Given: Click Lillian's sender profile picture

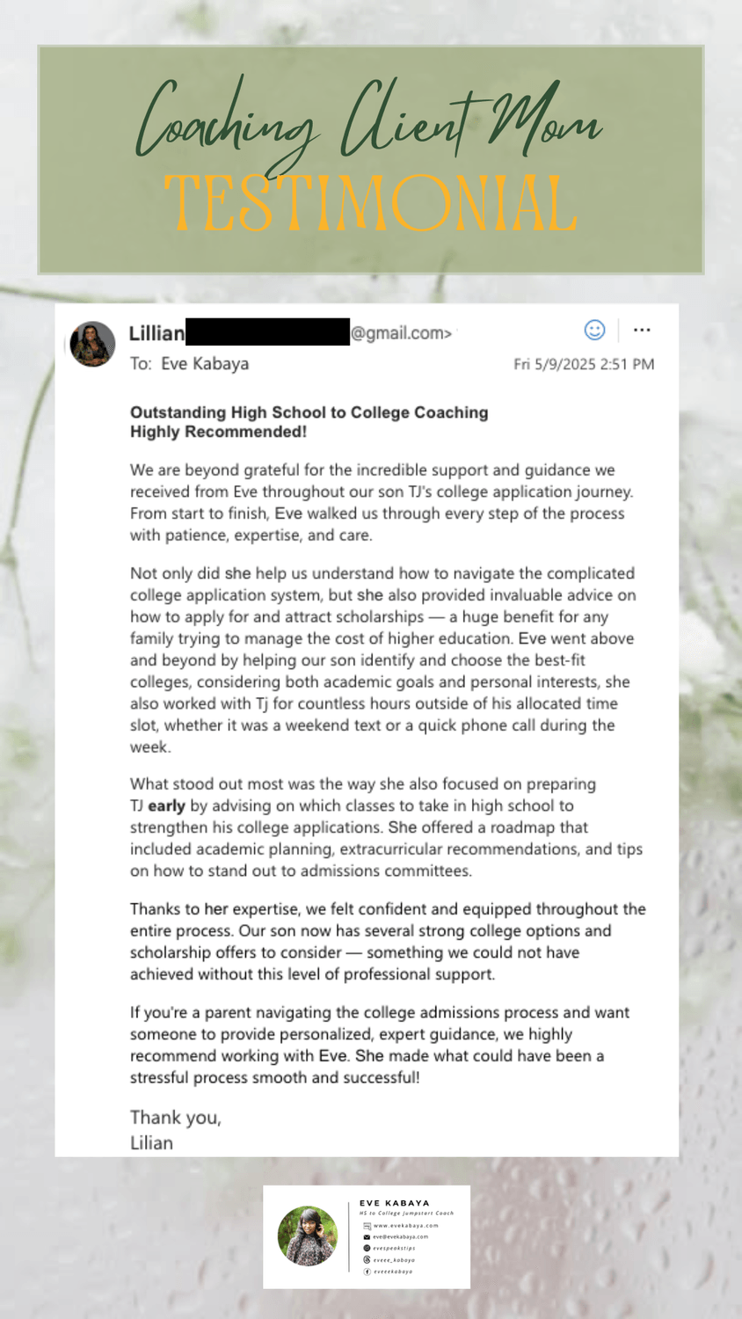Looking at the screenshot, I should point(92,344).
